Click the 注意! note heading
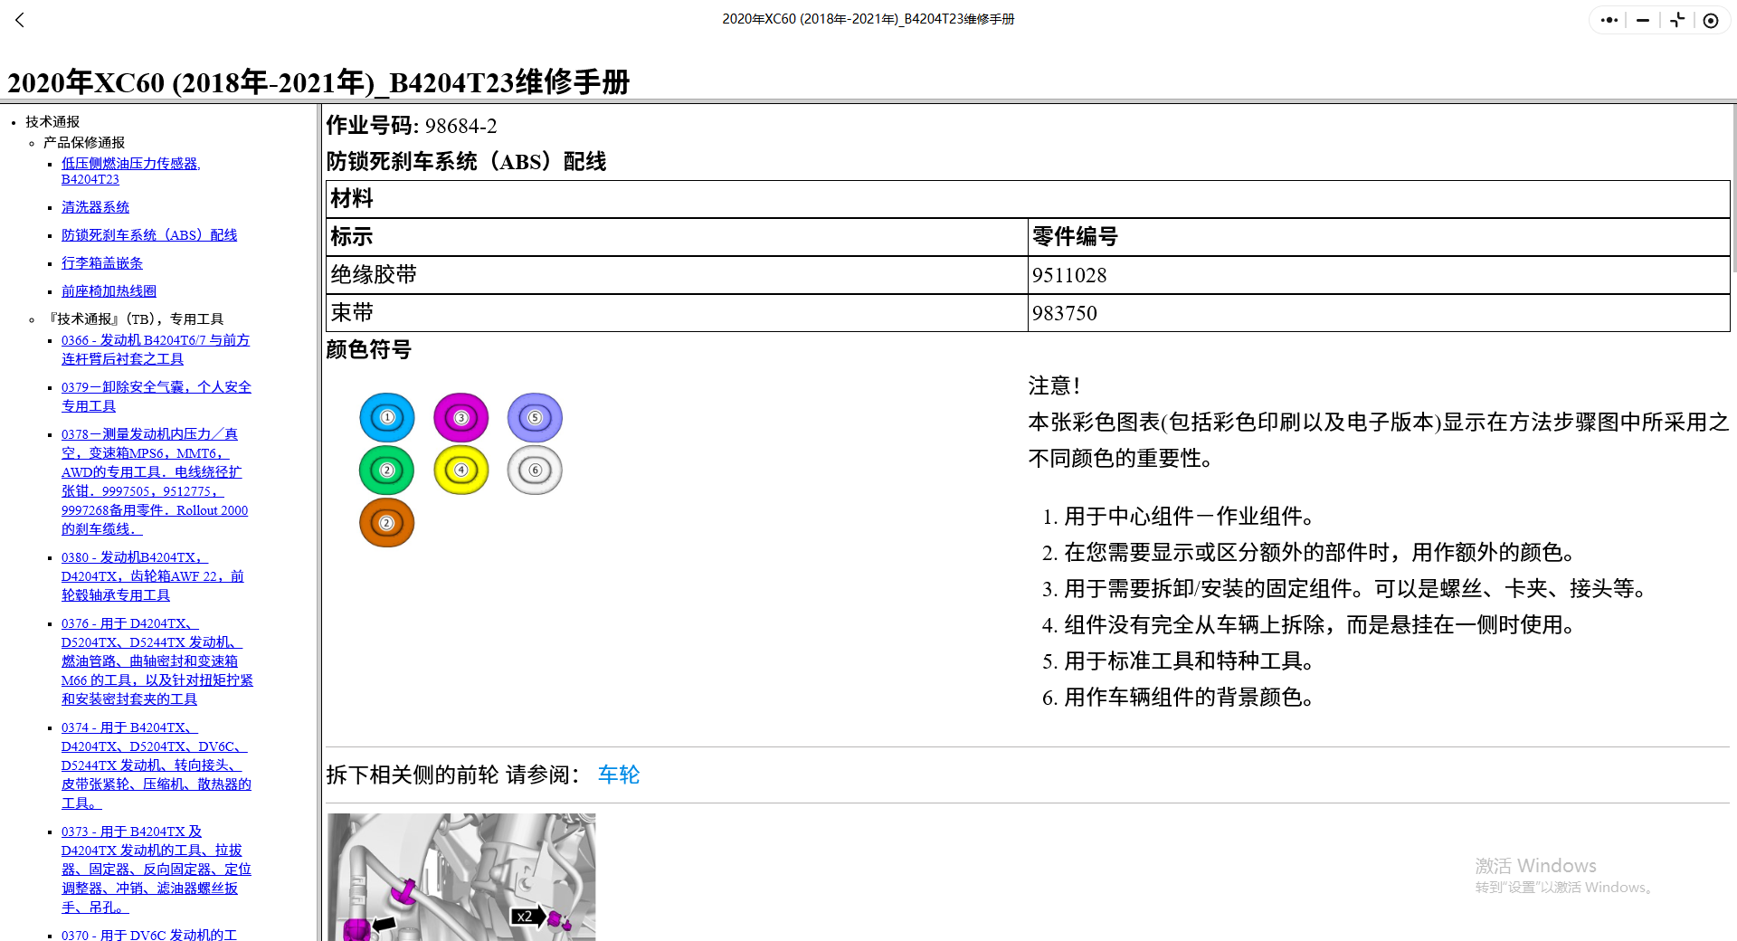This screenshot has height=941, width=1737. click(x=1055, y=385)
